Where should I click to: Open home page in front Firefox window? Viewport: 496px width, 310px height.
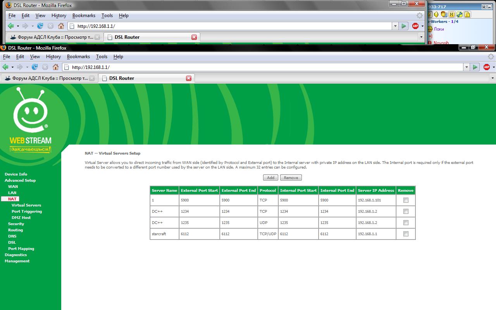coord(56,67)
